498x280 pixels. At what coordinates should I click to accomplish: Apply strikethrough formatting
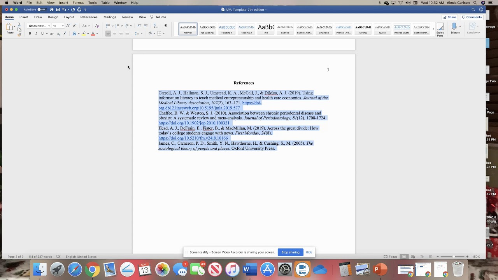pos(51,33)
